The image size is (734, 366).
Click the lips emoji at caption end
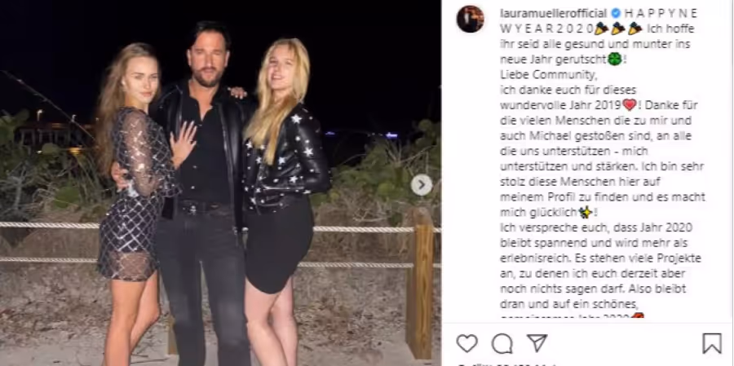(x=638, y=315)
